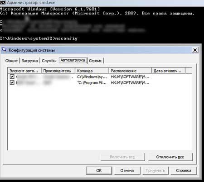Sort by the Команда column header
Image resolution: width=204 pixels, height=182 pixels.
[92, 71]
